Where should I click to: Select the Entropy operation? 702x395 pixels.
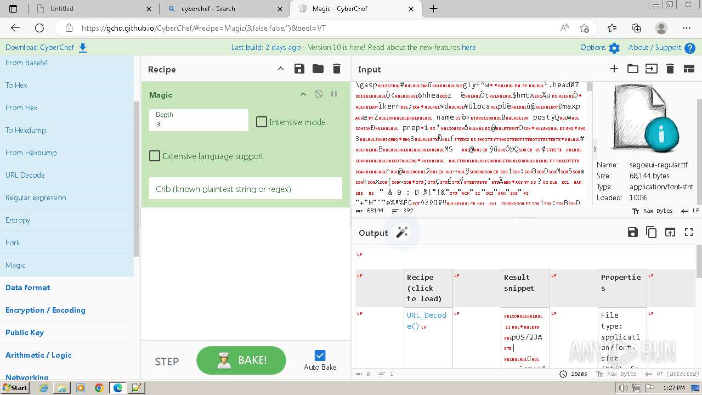pyautogui.click(x=67, y=220)
